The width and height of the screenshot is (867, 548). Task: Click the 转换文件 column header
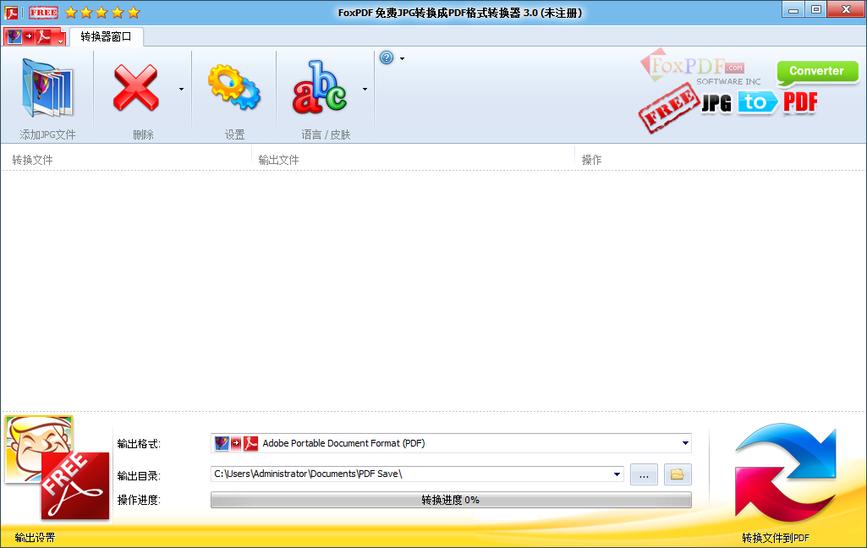click(x=33, y=160)
